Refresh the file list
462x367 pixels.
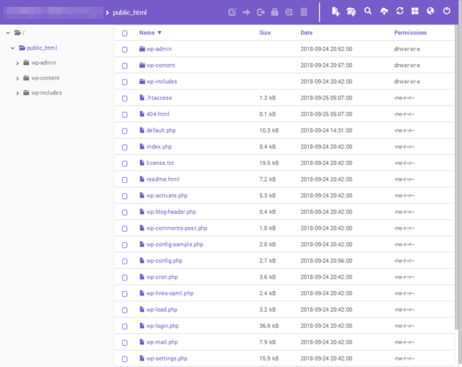pyautogui.click(x=399, y=11)
